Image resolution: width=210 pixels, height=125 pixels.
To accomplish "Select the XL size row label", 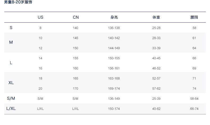I will pos(11,83).
